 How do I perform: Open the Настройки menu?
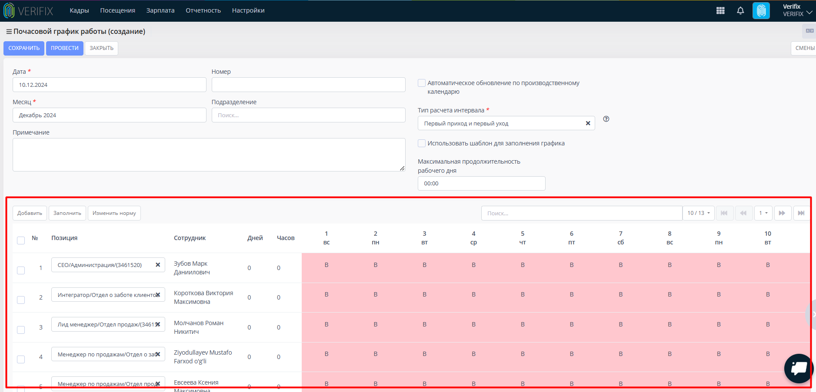pyautogui.click(x=248, y=10)
